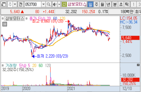
Task: Click the 60 moving average legend
Action: tap(55, 18)
